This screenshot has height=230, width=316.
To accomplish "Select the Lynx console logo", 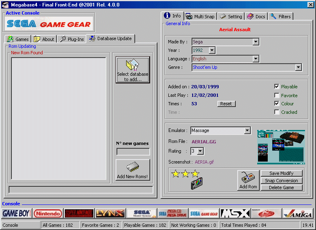I will 110,213.
